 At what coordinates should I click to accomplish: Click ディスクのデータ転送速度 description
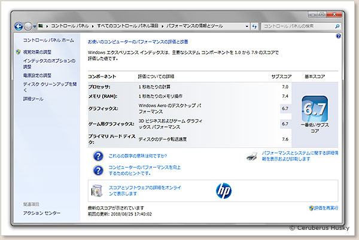[x=163, y=139]
